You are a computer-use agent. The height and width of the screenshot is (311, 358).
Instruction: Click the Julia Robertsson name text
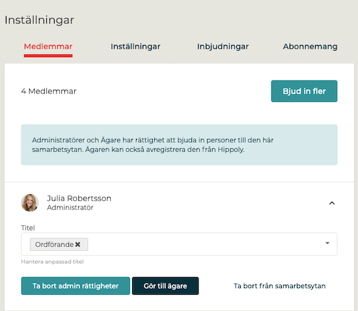click(79, 198)
